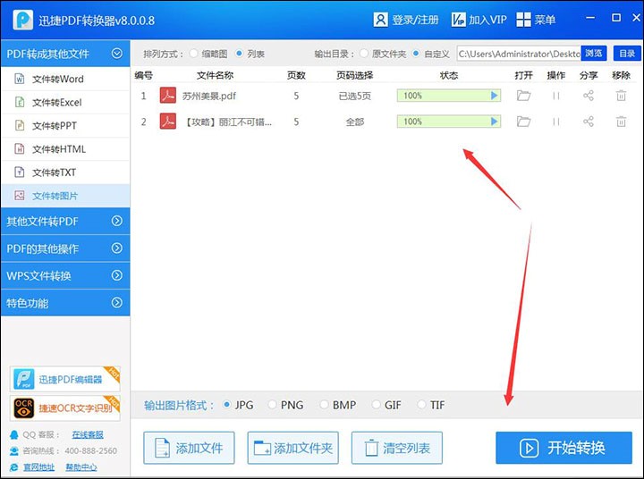
Task: Click 100% progress bar of 苏州美景.pdf
Action: tap(448, 96)
